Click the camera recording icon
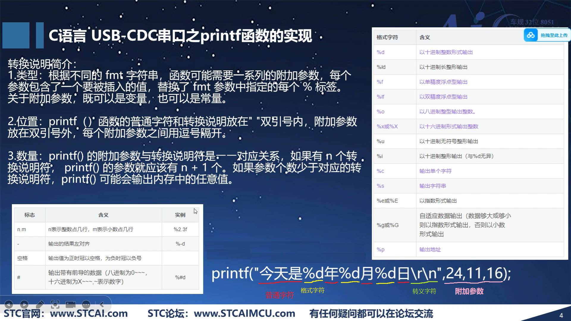The height and width of the screenshot is (321, 571). tap(71, 304)
